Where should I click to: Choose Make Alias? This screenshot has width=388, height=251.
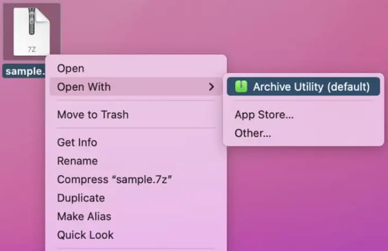(136, 216)
